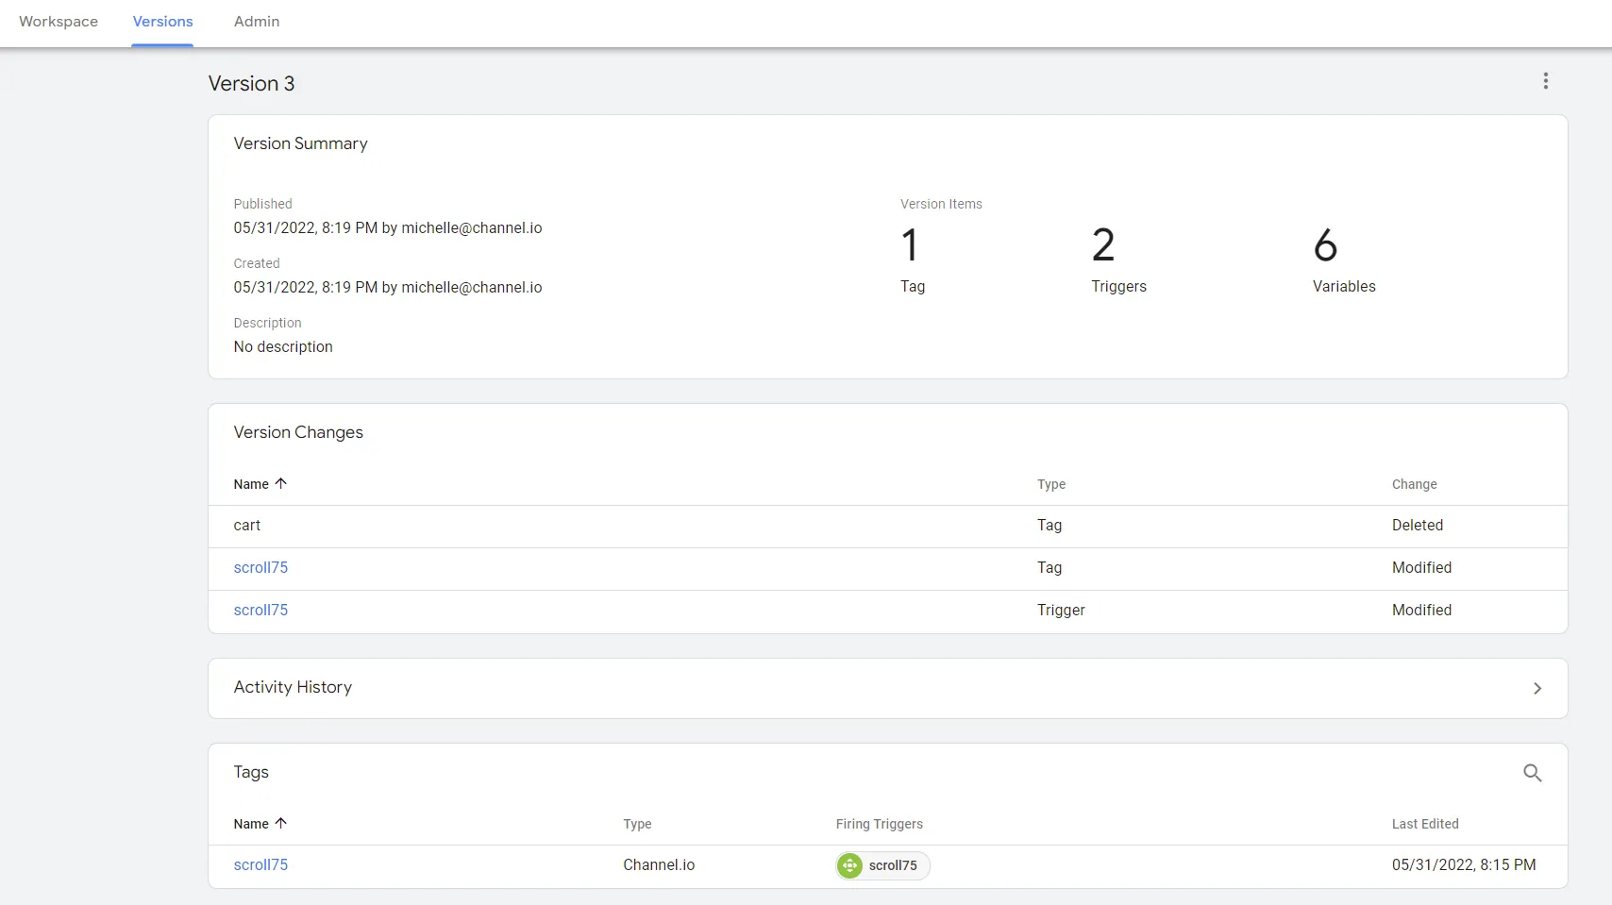Click the green scroll75 firing trigger icon
Image resolution: width=1612 pixels, height=905 pixels.
coord(849,865)
